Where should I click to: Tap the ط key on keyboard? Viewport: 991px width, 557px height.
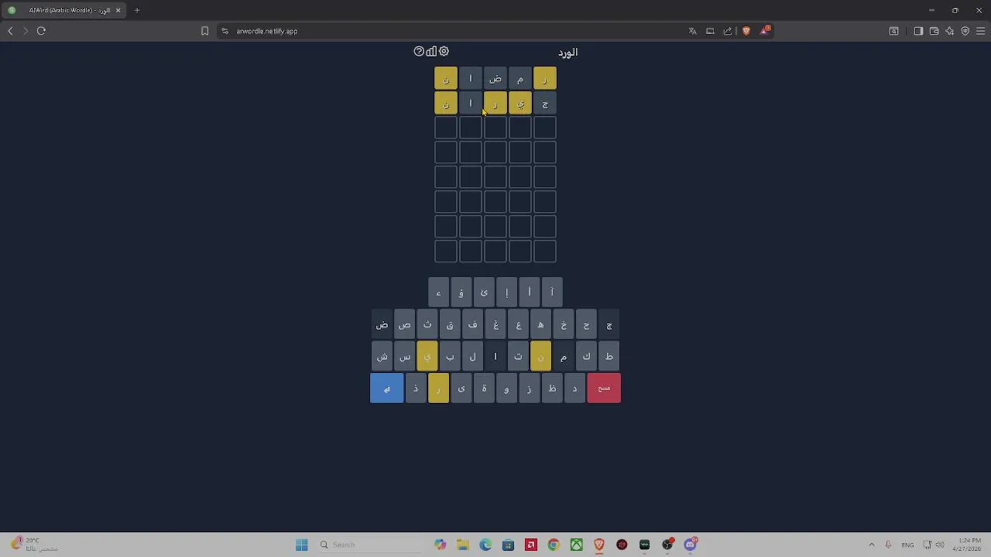(609, 356)
